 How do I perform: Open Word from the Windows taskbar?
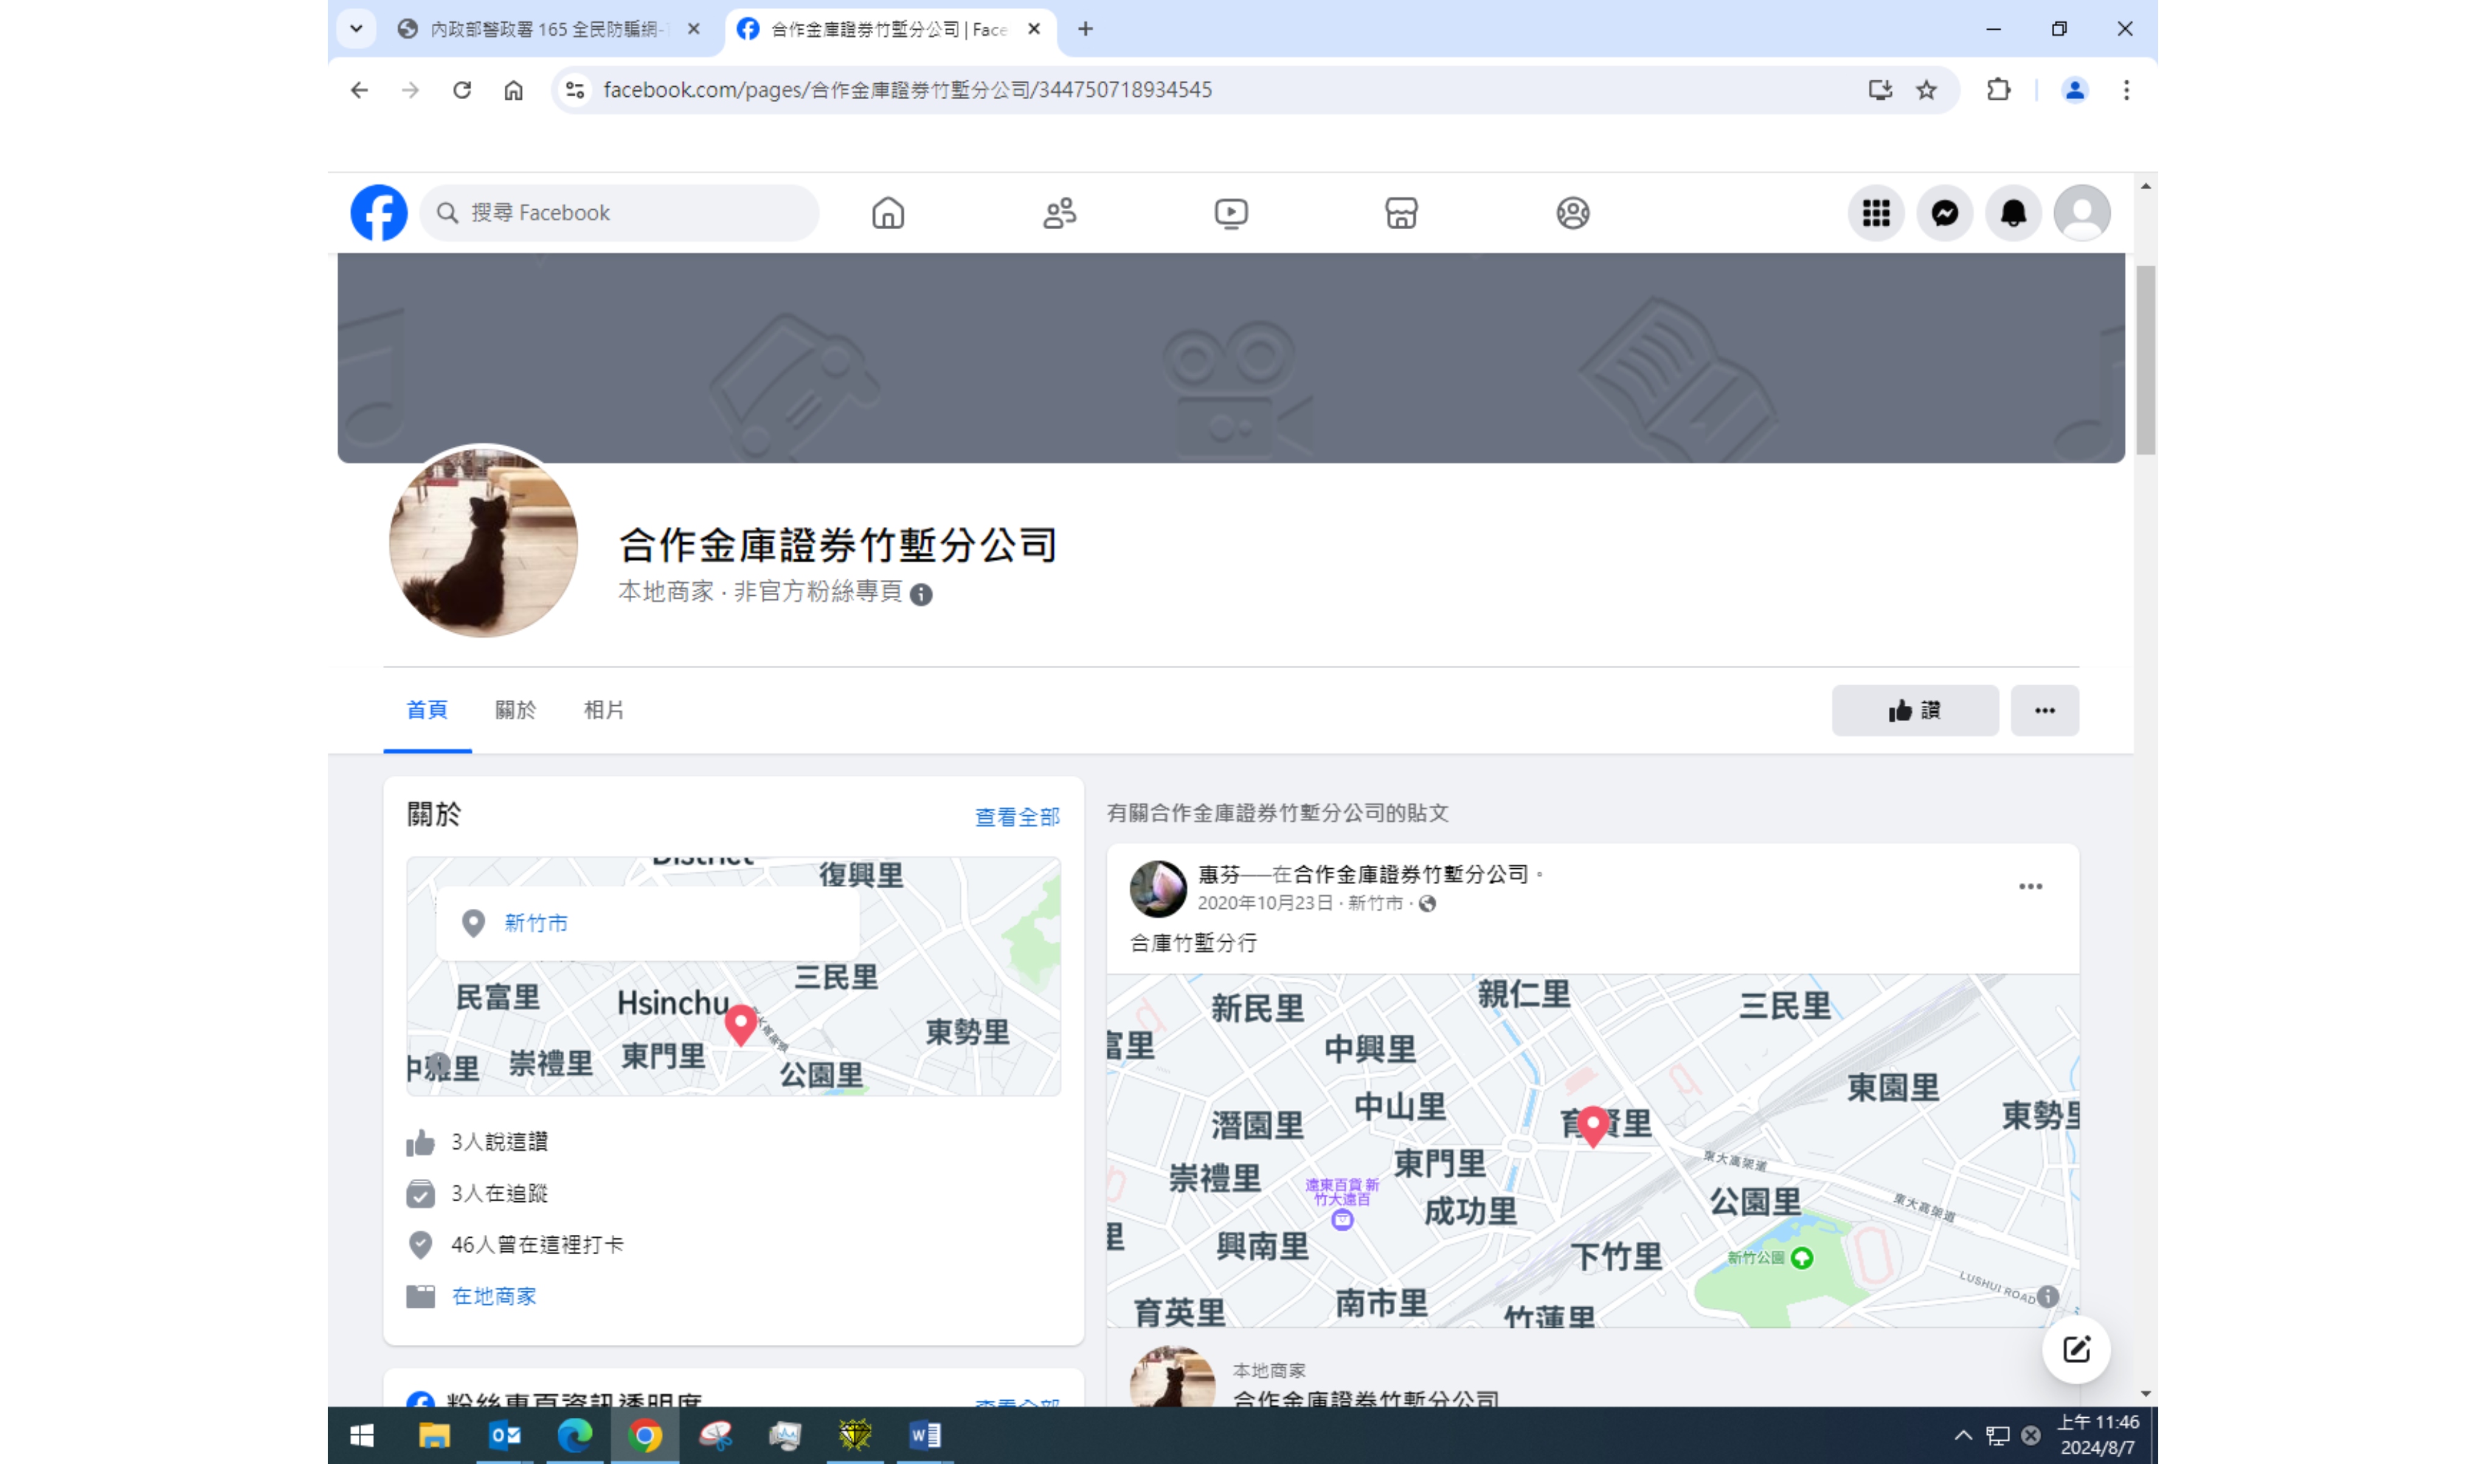[924, 1434]
